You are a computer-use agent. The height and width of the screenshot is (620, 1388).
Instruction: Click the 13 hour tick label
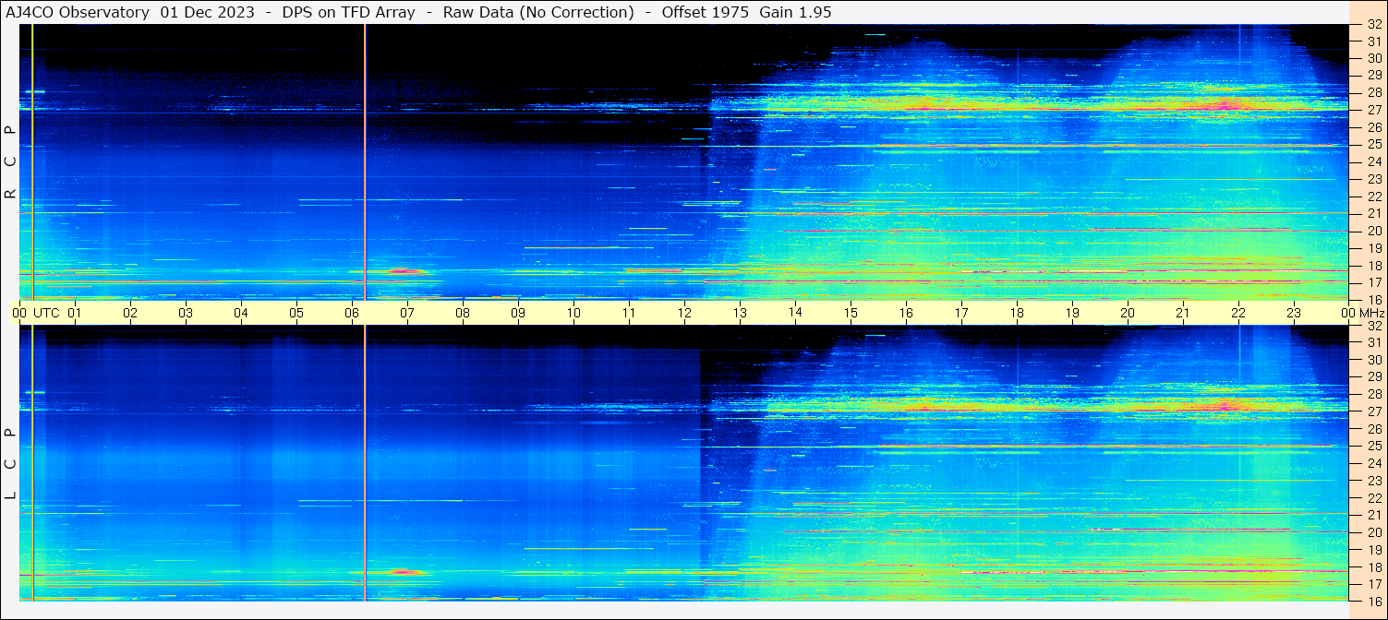pos(740,313)
